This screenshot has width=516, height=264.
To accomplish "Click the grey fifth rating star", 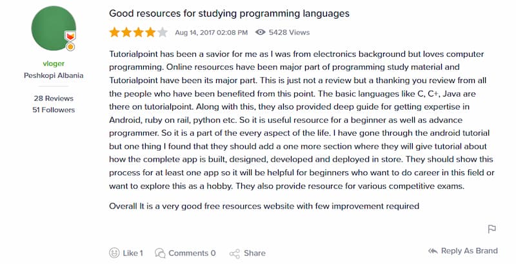I will [x=163, y=32].
